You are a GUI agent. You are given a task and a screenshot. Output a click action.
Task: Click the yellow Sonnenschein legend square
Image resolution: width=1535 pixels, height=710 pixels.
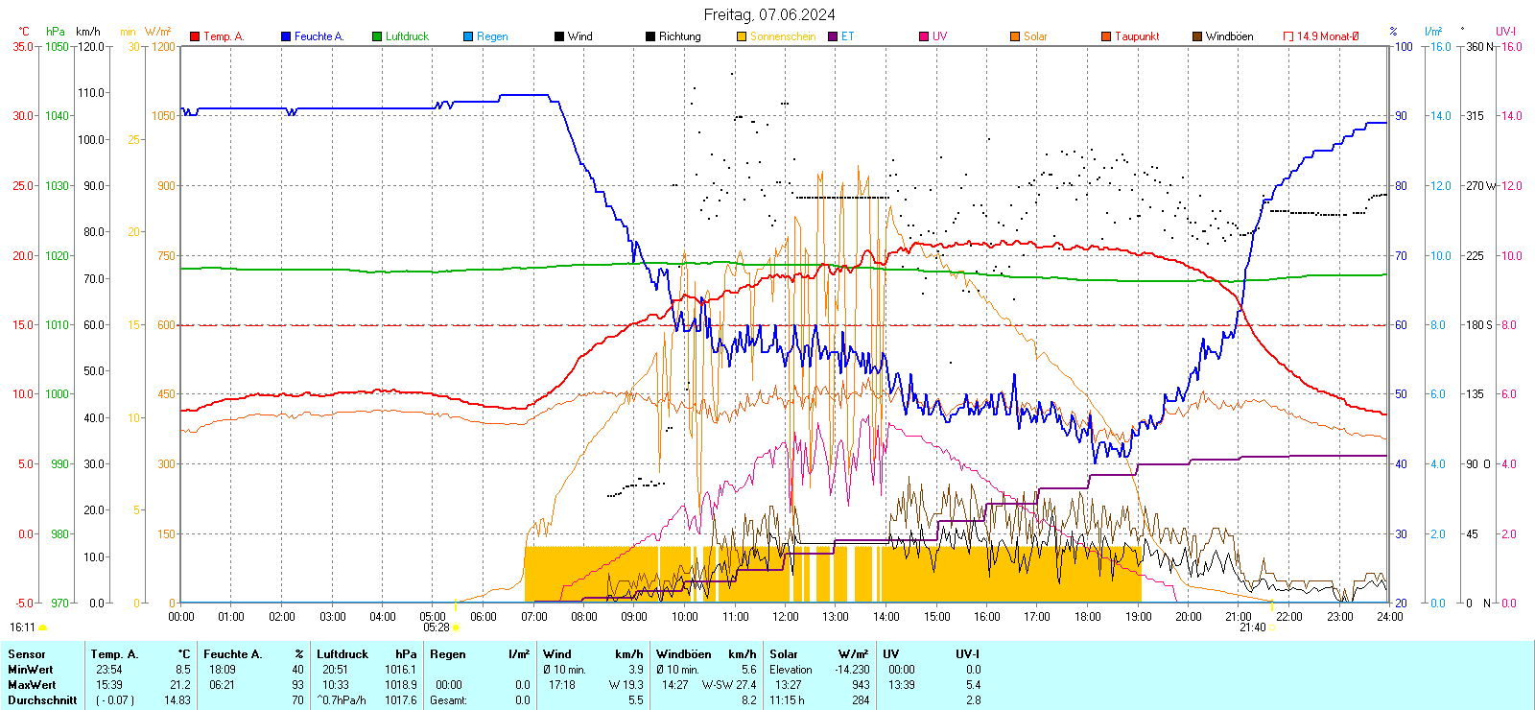tap(742, 36)
